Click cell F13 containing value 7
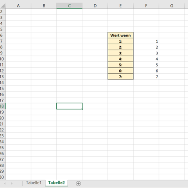The height and width of the screenshot is (188, 188). 146,77
